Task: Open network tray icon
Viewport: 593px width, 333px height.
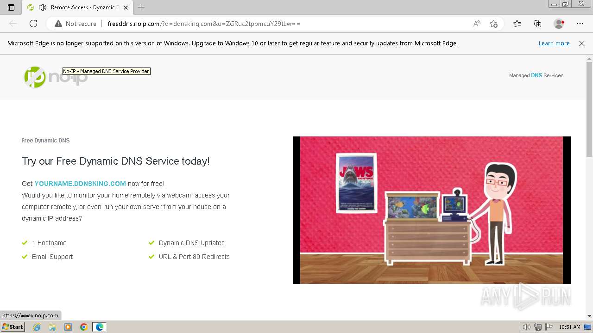Action: 538,327
